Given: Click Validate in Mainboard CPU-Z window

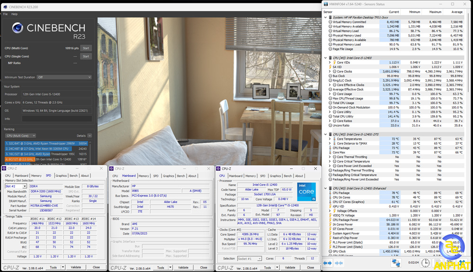Looking at the screenshot, I should tap(183, 267).
